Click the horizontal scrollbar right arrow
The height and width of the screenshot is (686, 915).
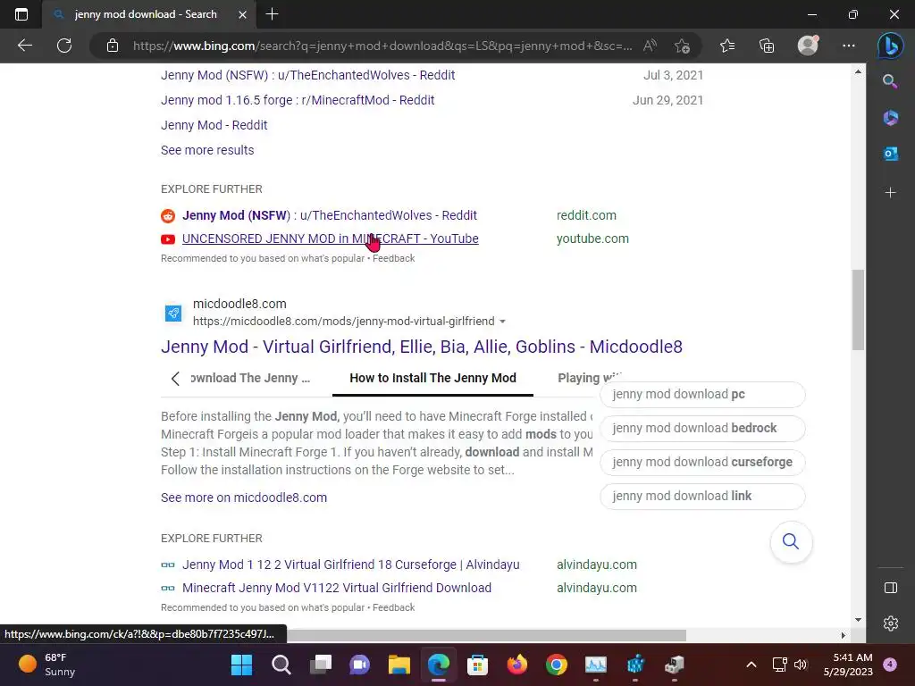point(844,635)
